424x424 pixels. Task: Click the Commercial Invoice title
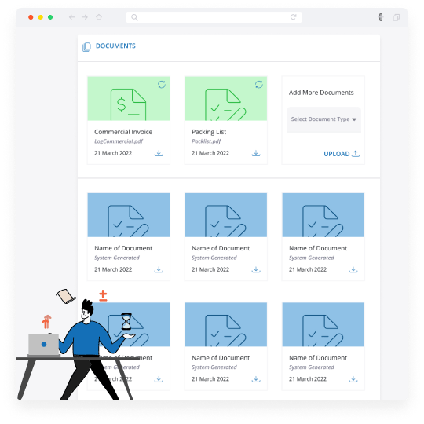pyautogui.click(x=123, y=132)
